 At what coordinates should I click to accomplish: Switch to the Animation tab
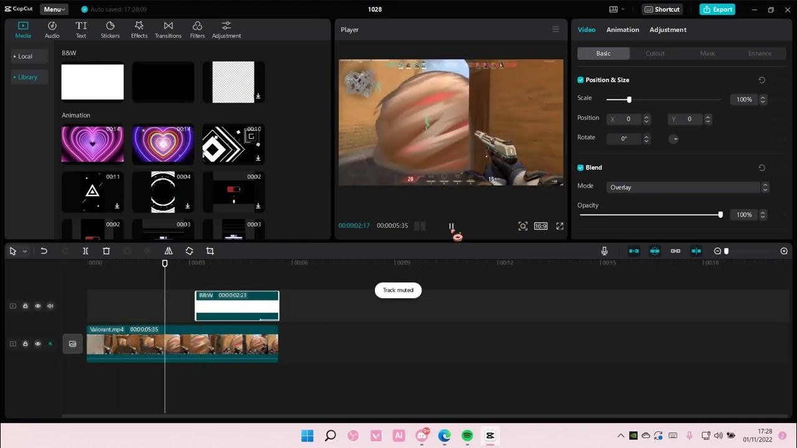(x=623, y=29)
